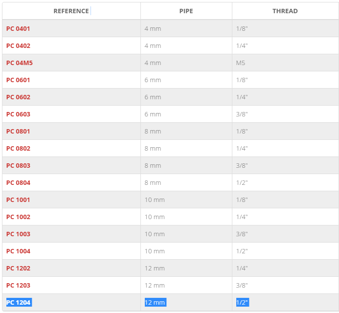The width and height of the screenshot is (339, 313).
Task: Open the PC 1003 reference
Action: click(x=19, y=234)
